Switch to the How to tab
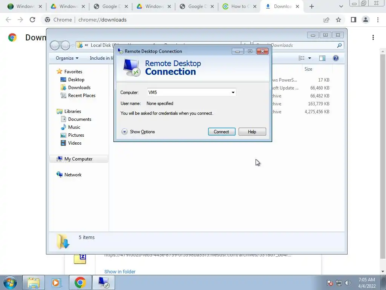 237,6
